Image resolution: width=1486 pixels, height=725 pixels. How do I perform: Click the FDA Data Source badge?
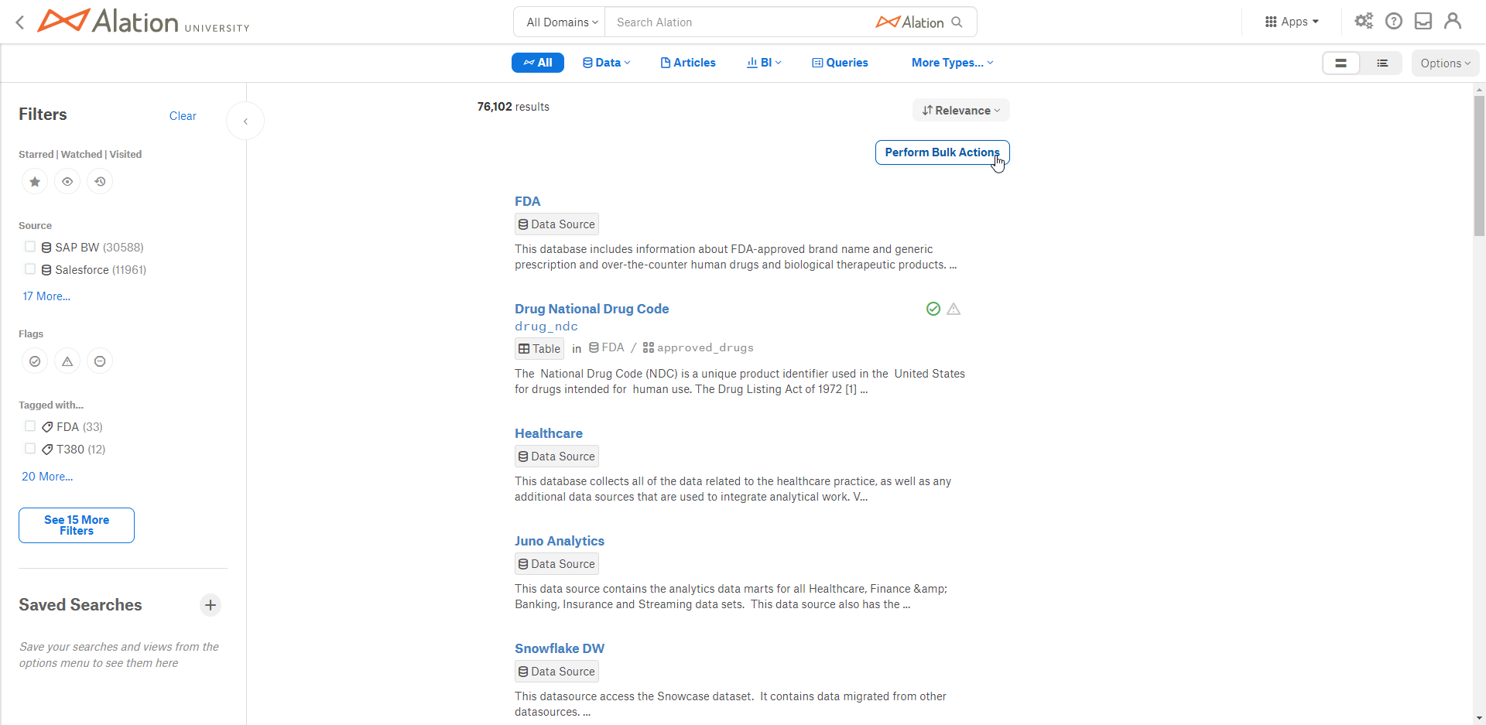(x=556, y=224)
